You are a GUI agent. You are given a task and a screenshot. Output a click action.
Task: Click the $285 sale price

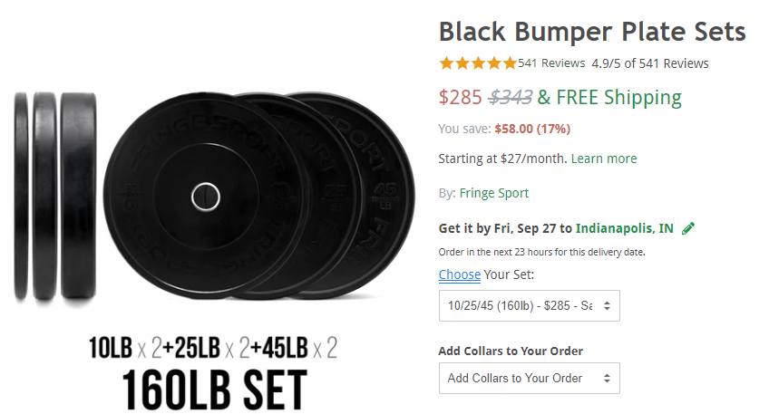click(461, 98)
